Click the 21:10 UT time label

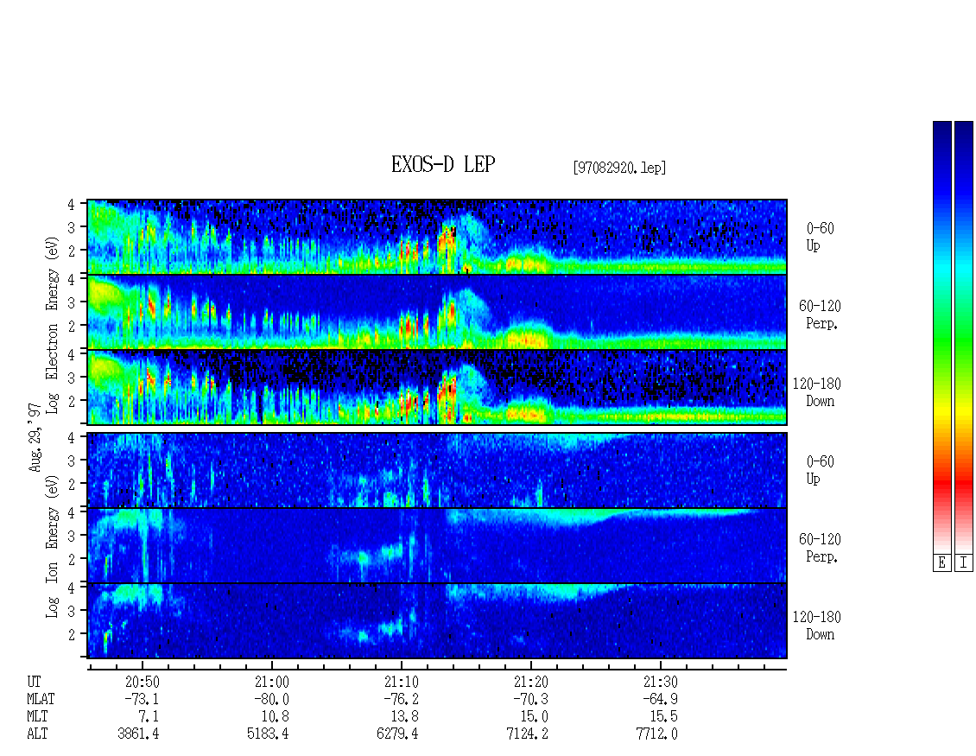pyautogui.click(x=402, y=682)
